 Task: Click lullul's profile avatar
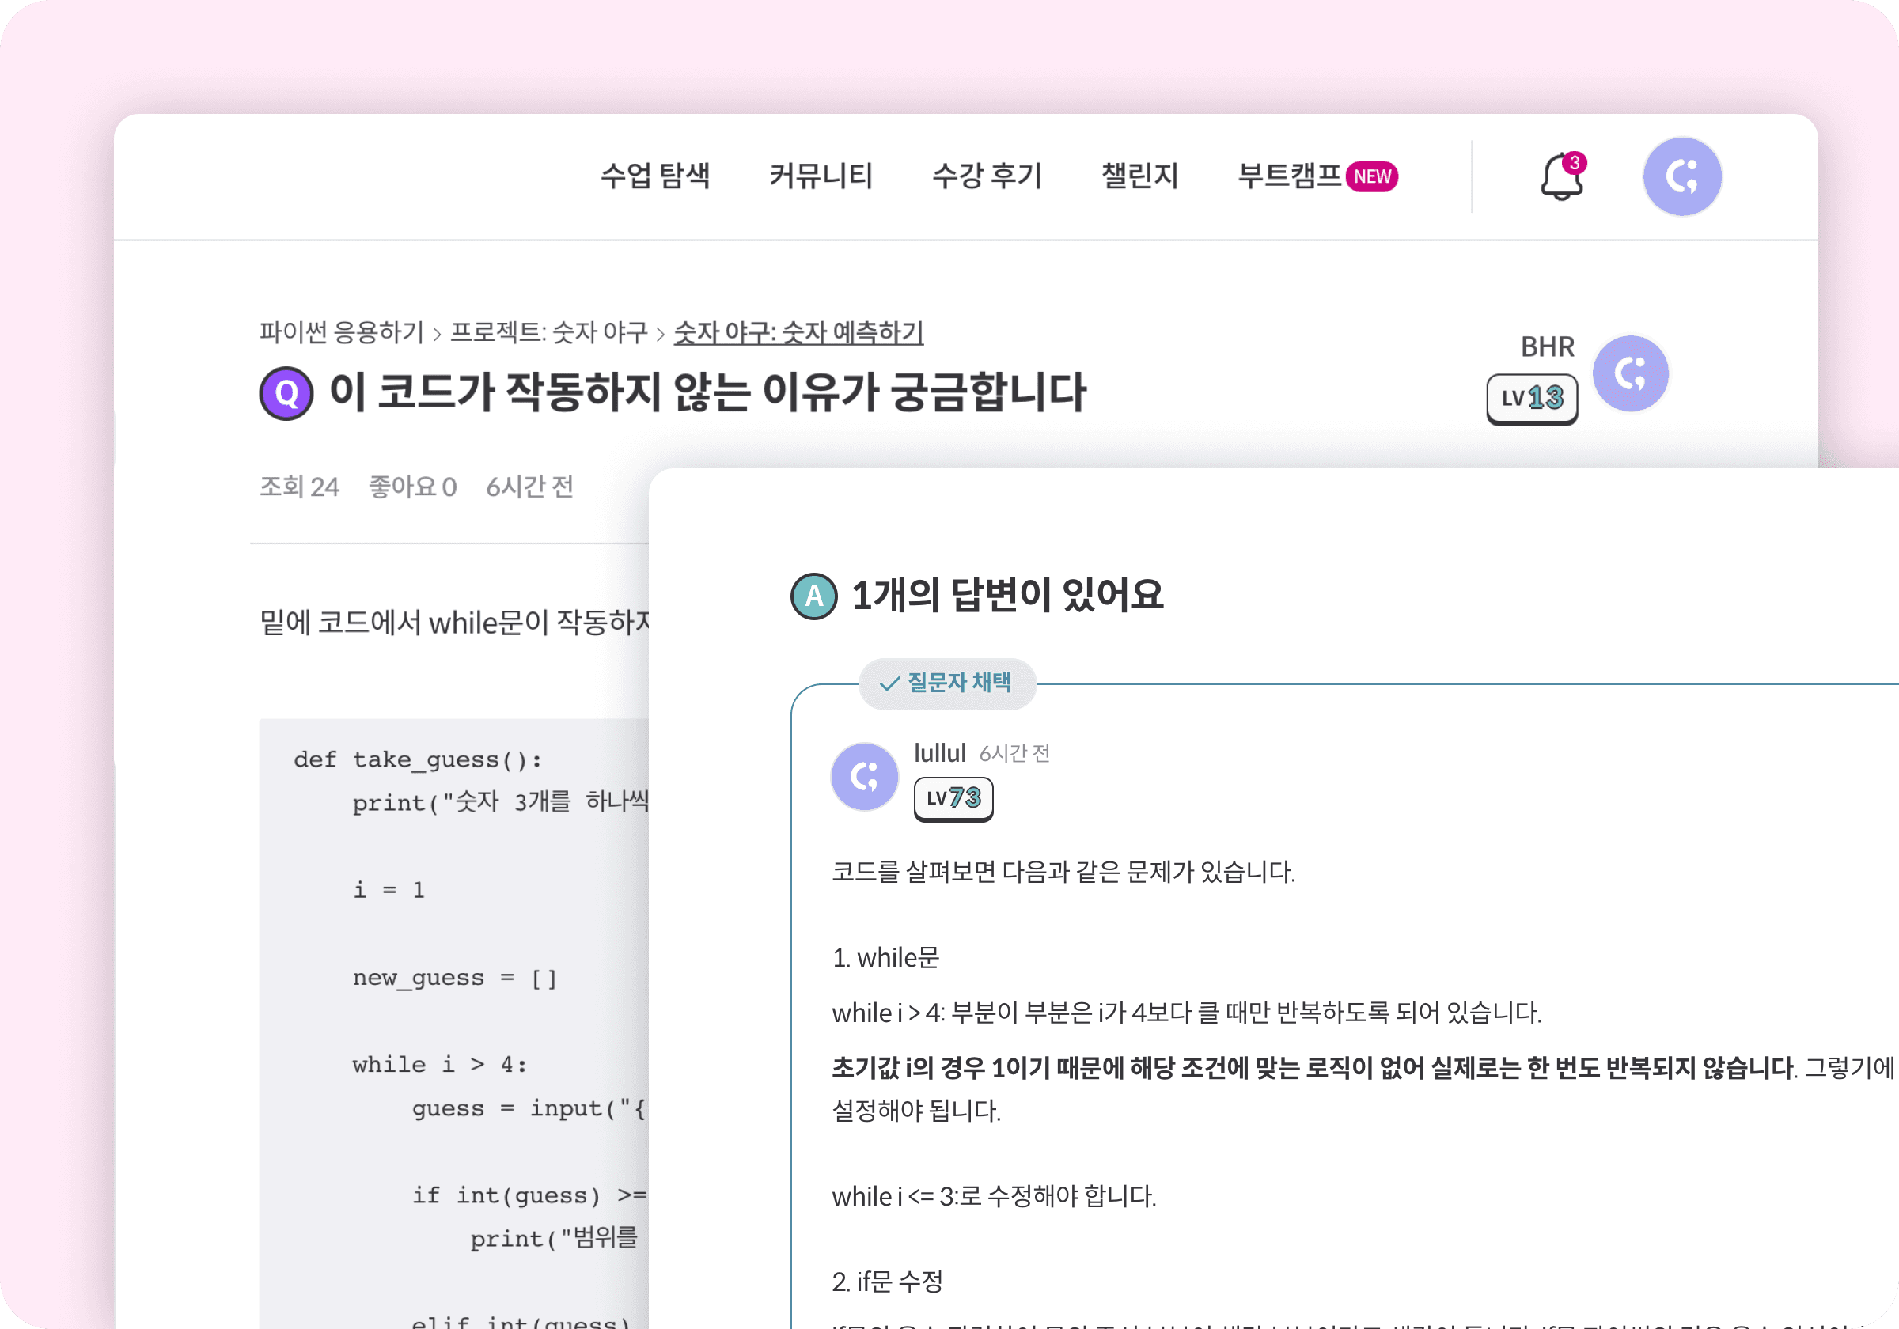pyautogui.click(x=864, y=777)
